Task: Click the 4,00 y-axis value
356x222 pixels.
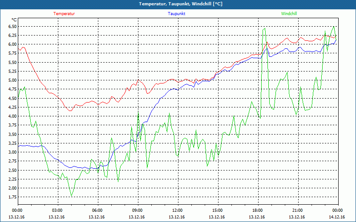Action: [x=13, y=116]
